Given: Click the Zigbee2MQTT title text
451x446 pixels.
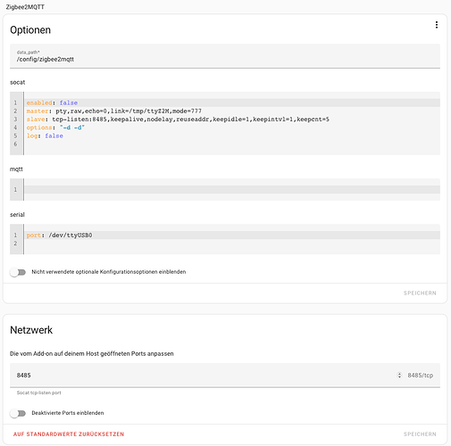Looking at the screenshot, I should (25, 7).
